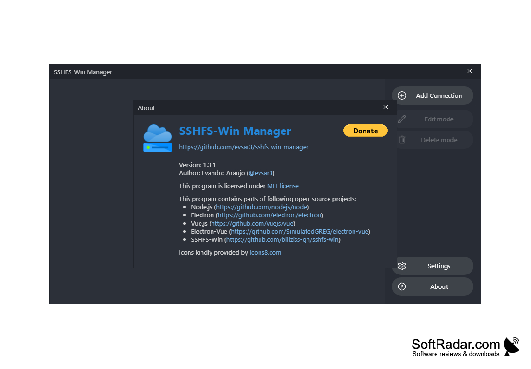Open the nodejs/node GitHub link
Image resolution: width=531 pixels, height=369 pixels.
[262, 207]
